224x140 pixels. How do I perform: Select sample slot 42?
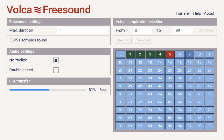(140, 86)
